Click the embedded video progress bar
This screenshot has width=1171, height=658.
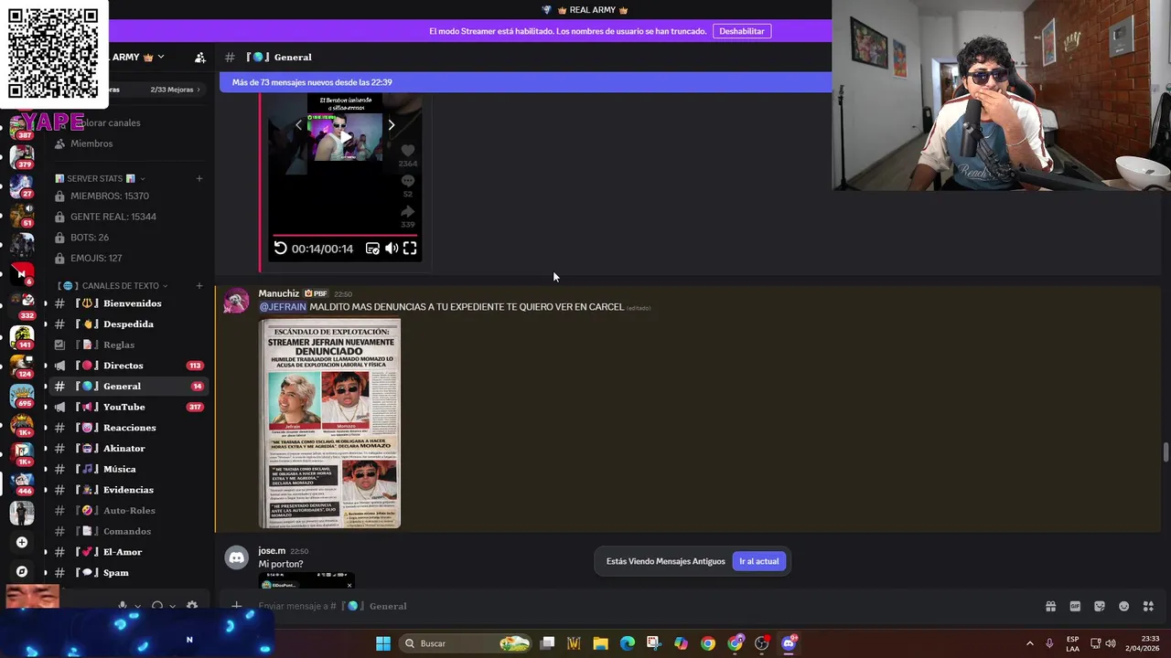tap(345, 235)
